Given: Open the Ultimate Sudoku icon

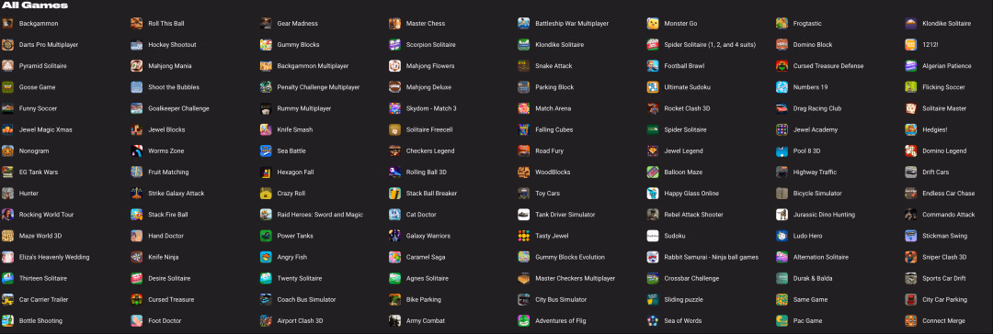Looking at the screenshot, I should point(653,87).
